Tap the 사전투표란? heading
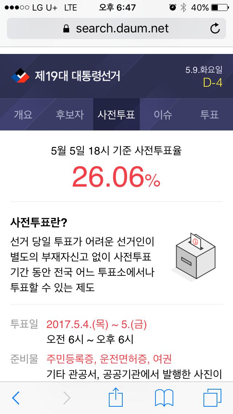This screenshot has height=414, width=233. point(39,222)
